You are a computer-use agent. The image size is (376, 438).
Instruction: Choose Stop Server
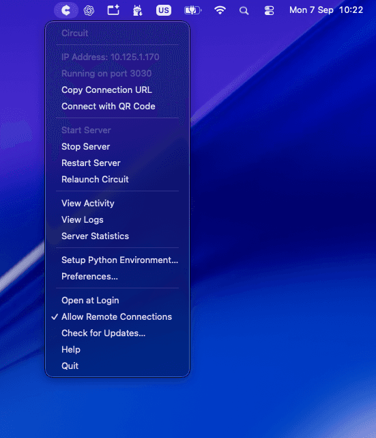(x=117, y=147)
